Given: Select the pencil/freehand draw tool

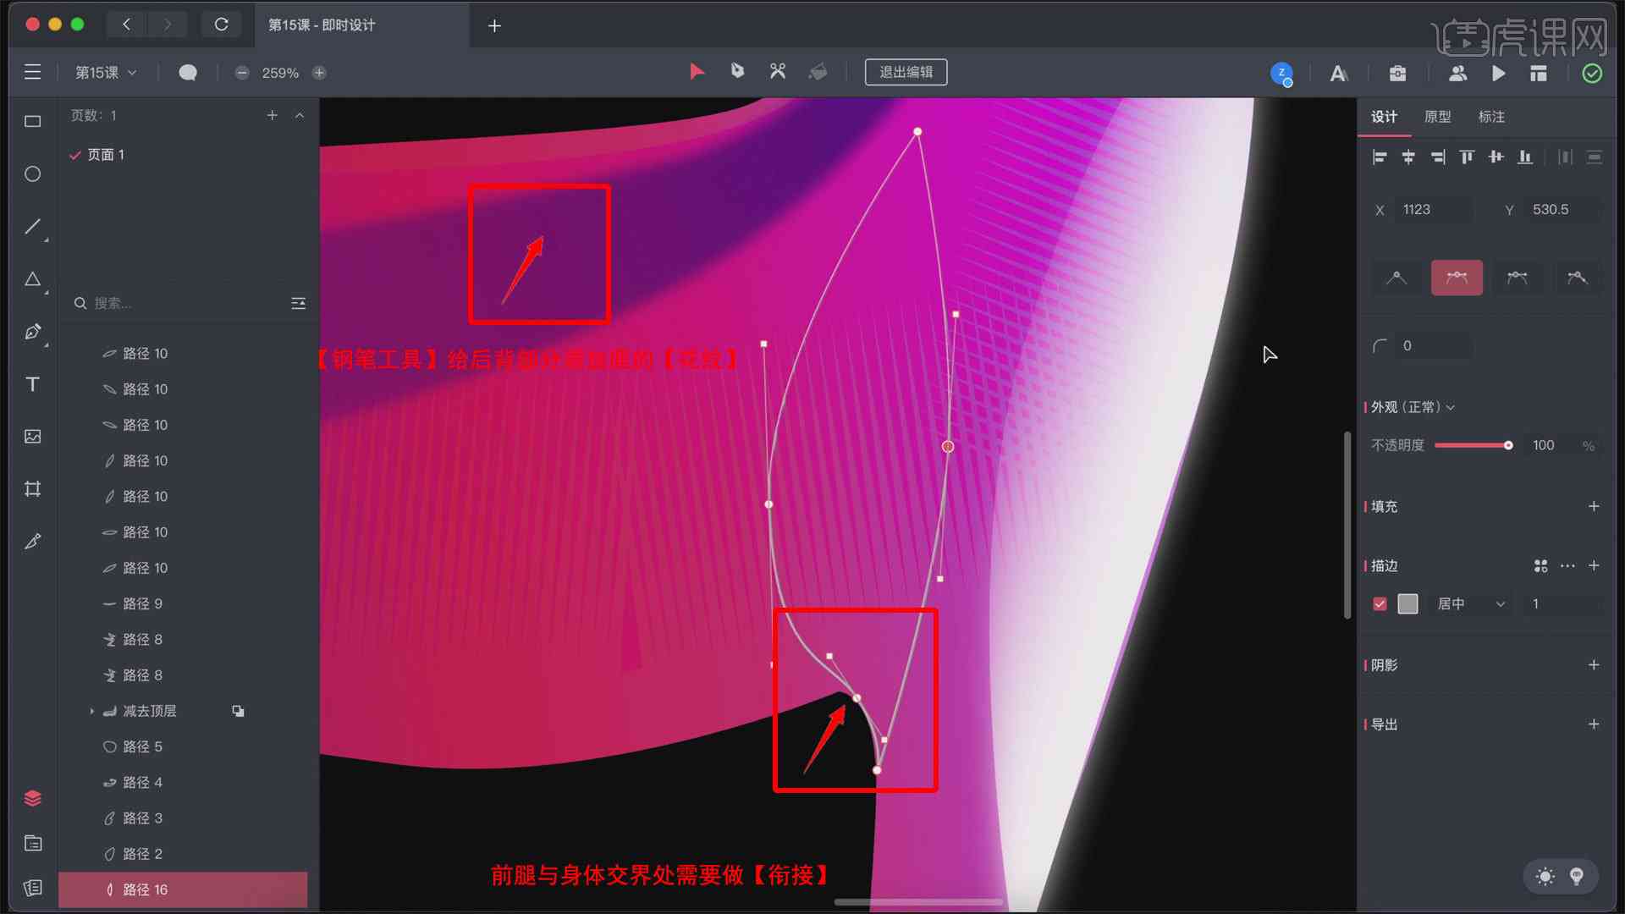Looking at the screenshot, I should pyautogui.click(x=30, y=542).
